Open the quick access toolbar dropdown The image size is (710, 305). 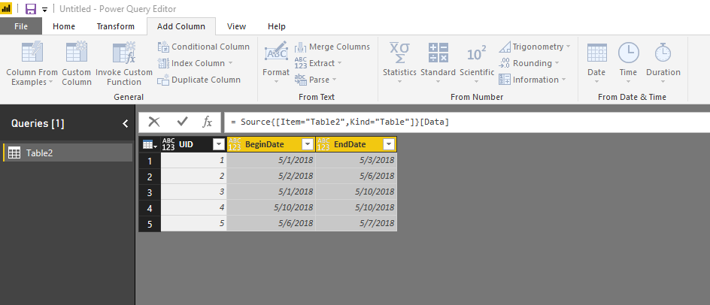point(44,9)
